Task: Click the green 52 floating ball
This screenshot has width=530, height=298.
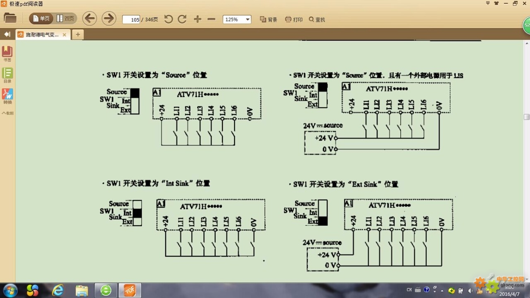Action: click(x=526, y=25)
